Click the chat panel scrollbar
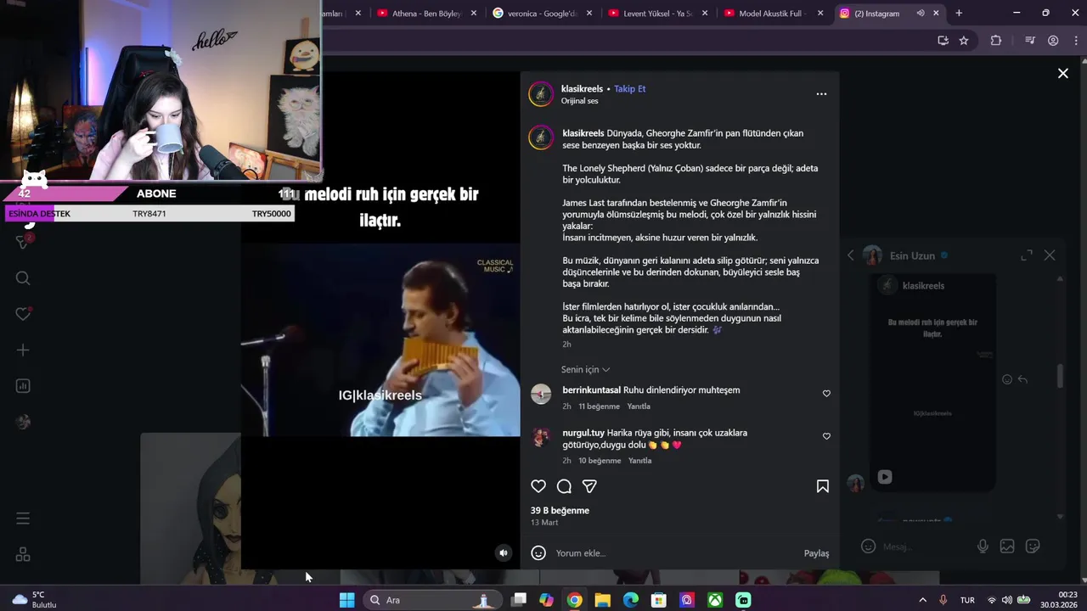 [1059, 376]
